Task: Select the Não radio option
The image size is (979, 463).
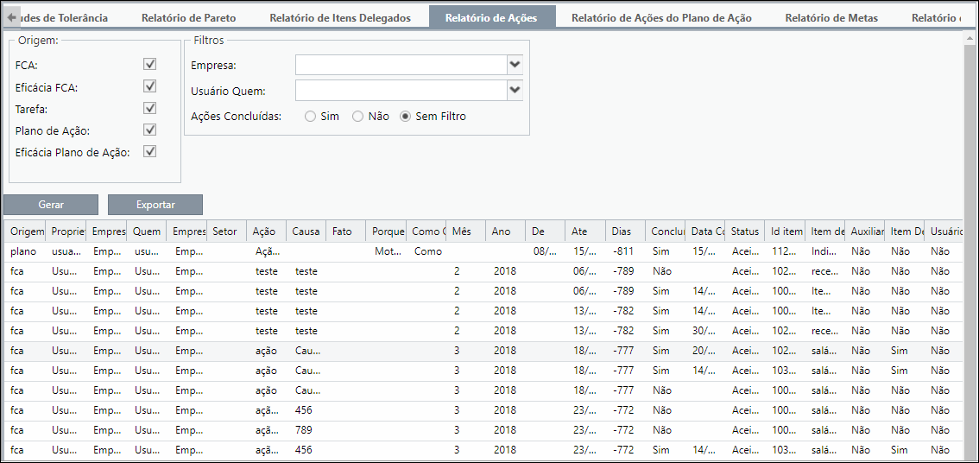Action: click(x=357, y=117)
